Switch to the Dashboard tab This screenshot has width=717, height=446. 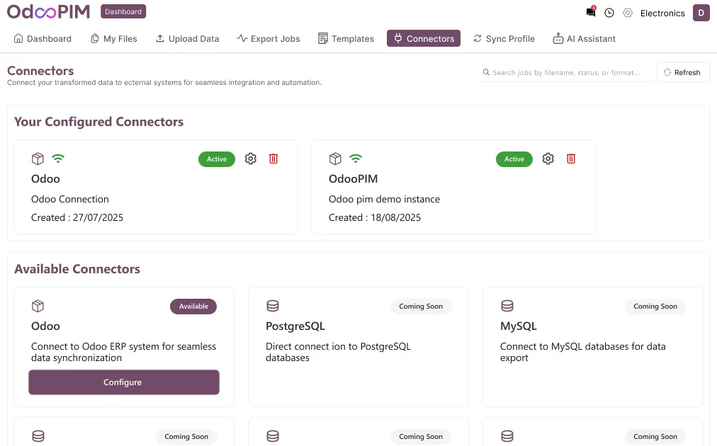coord(43,38)
